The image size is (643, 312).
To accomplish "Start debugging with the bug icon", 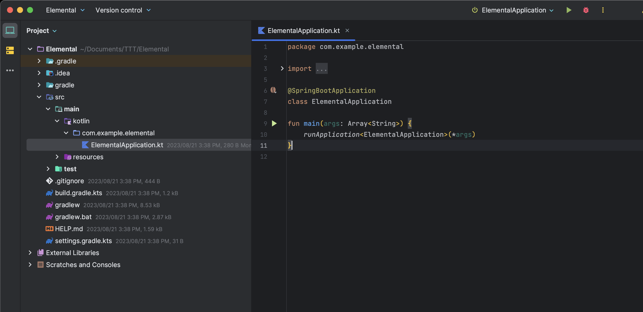I will [586, 10].
